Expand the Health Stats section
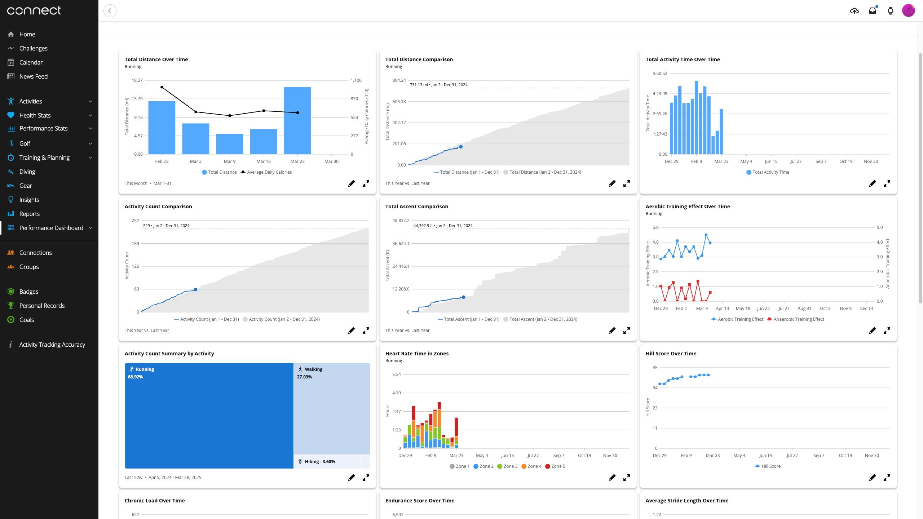Screen dimensions: 923x519 pos(90,115)
